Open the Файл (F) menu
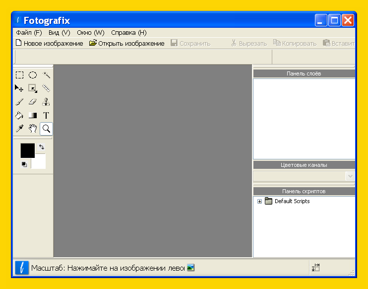 pyautogui.click(x=29, y=33)
